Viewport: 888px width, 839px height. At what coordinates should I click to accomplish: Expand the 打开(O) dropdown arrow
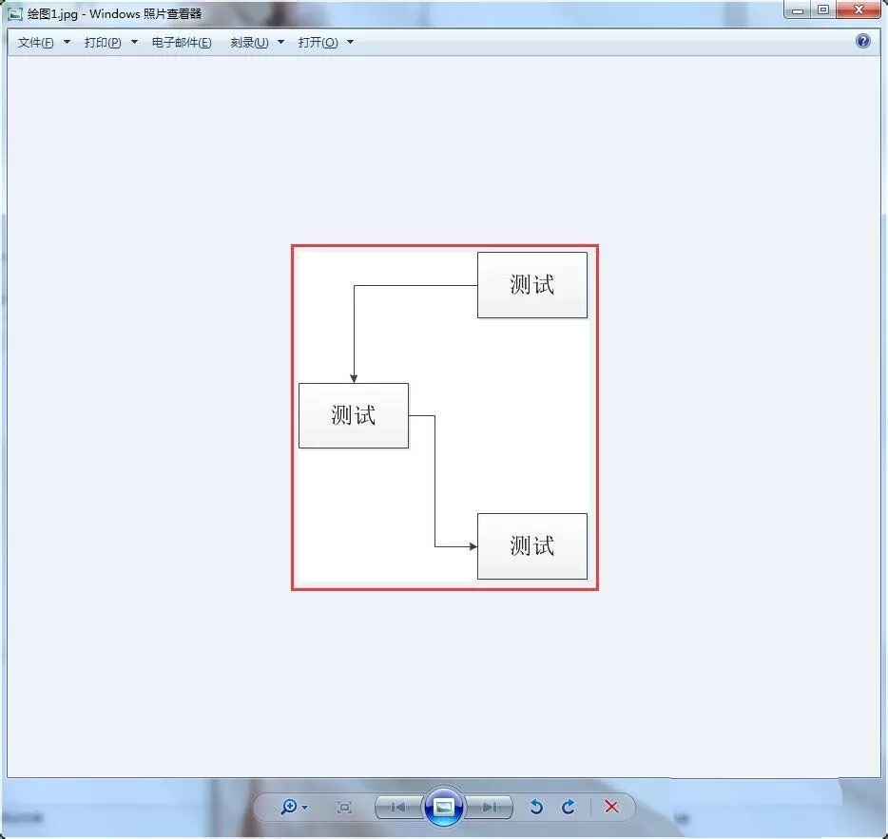coord(351,42)
